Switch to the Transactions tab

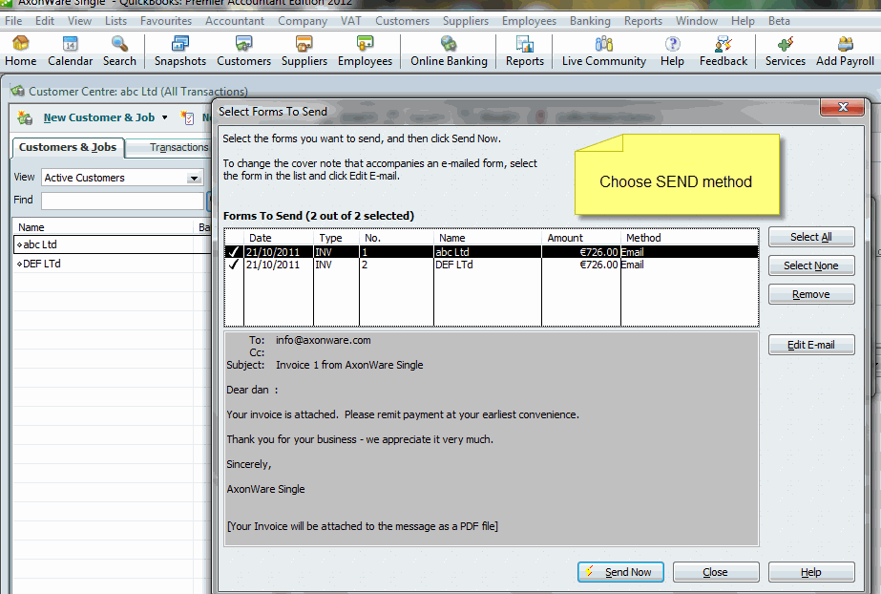(171, 147)
